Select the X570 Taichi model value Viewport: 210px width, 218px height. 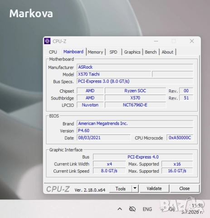click(x=114, y=74)
